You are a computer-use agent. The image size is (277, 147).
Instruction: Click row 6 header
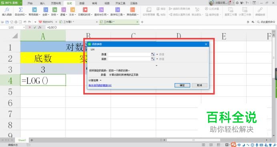10,103
